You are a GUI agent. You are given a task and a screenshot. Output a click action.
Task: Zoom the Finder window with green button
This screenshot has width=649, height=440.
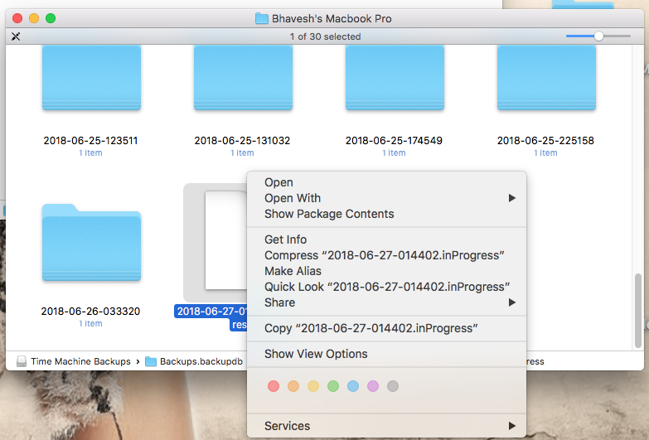point(51,18)
